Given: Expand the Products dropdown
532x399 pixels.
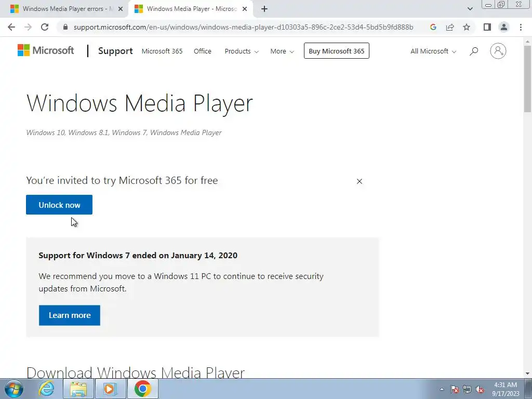Looking at the screenshot, I should [x=242, y=51].
